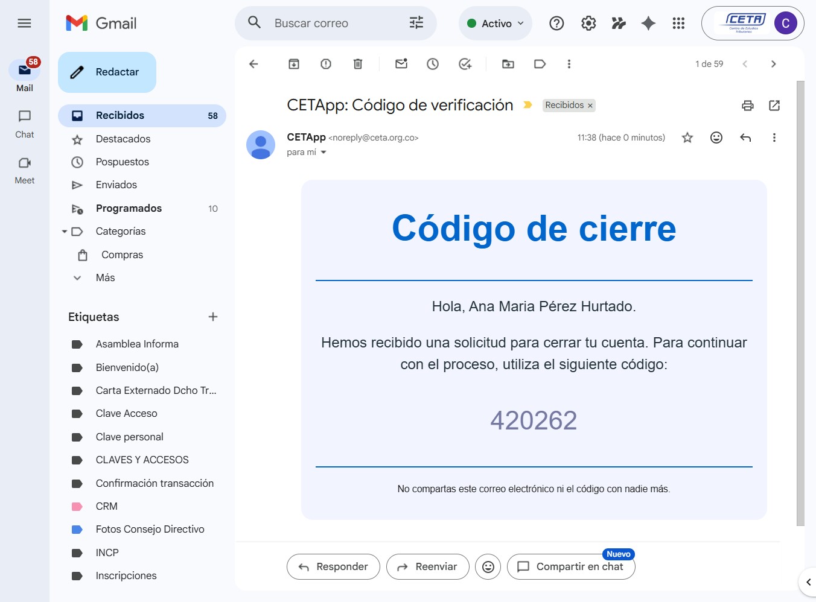Open message more options menu
The width and height of the screenshot is (816, 602).
[x=774, y=138]
